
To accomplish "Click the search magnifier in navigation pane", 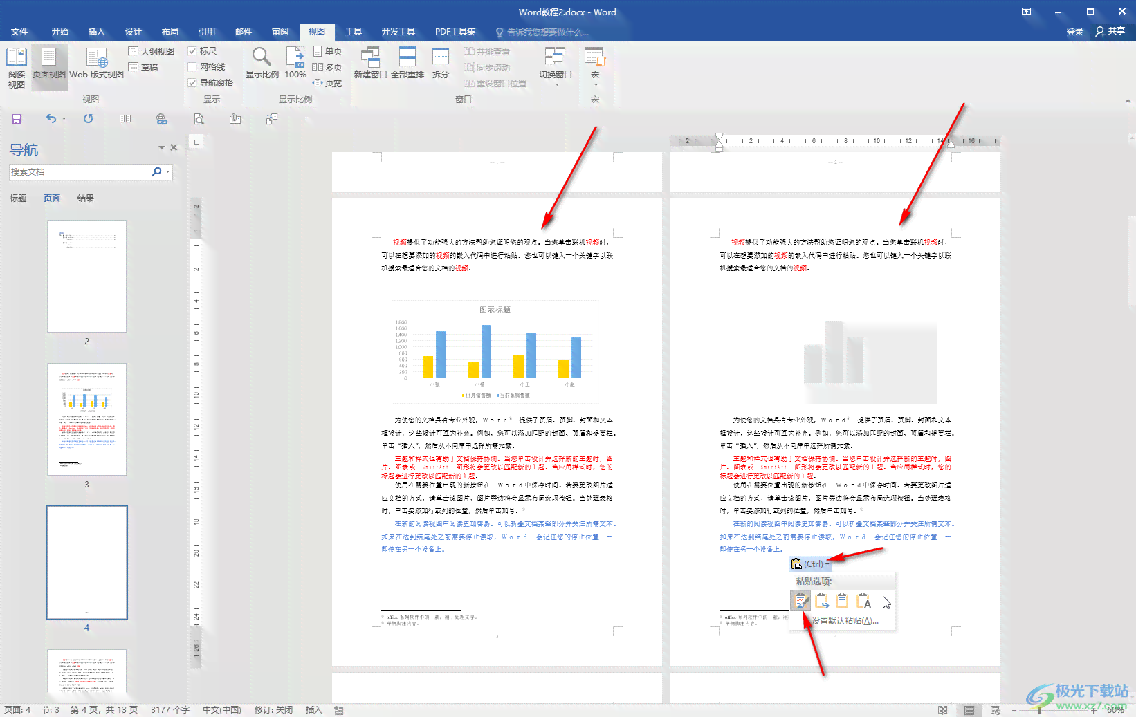I will [x=156, y=171].
